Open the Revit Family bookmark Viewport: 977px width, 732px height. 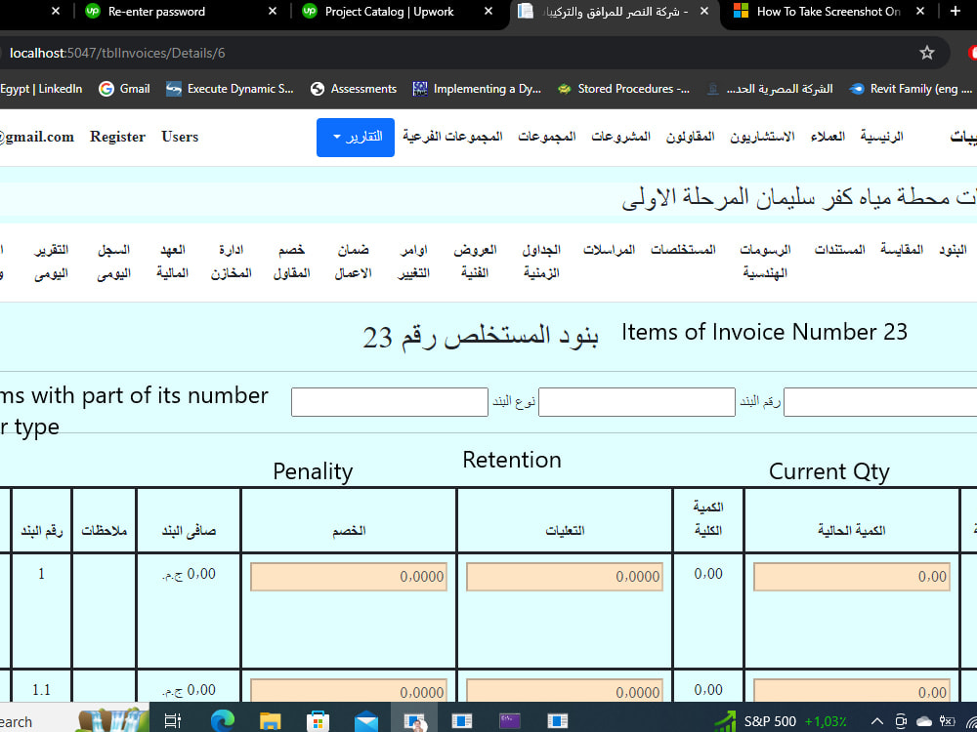(910, 89)
